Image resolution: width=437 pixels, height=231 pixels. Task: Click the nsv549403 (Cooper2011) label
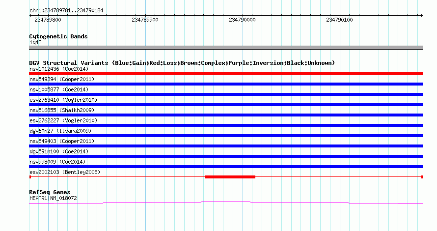62,141
